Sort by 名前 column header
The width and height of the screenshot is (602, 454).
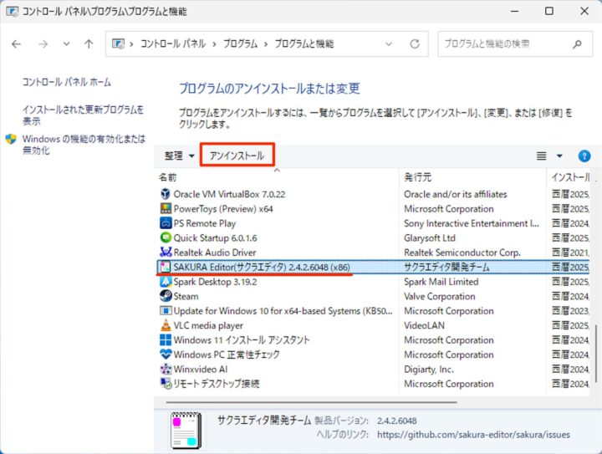278,177
